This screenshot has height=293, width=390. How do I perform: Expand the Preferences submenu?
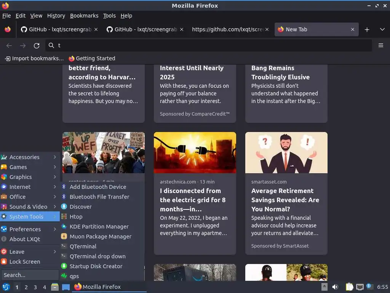[29, 229]
